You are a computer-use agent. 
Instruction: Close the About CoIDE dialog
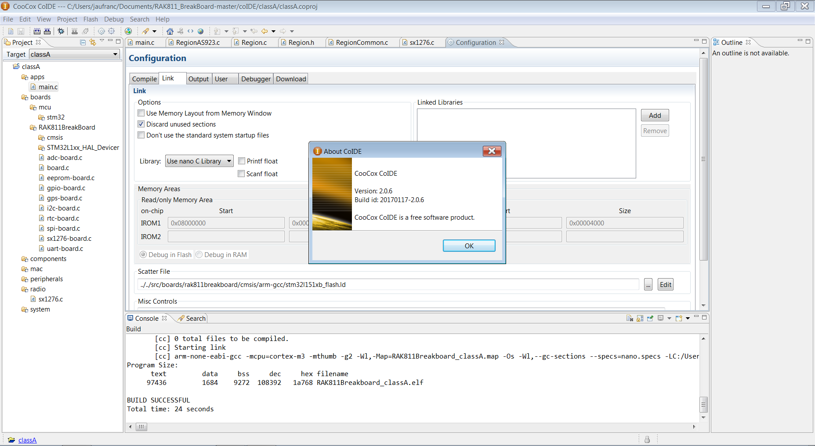coord(492,151)
